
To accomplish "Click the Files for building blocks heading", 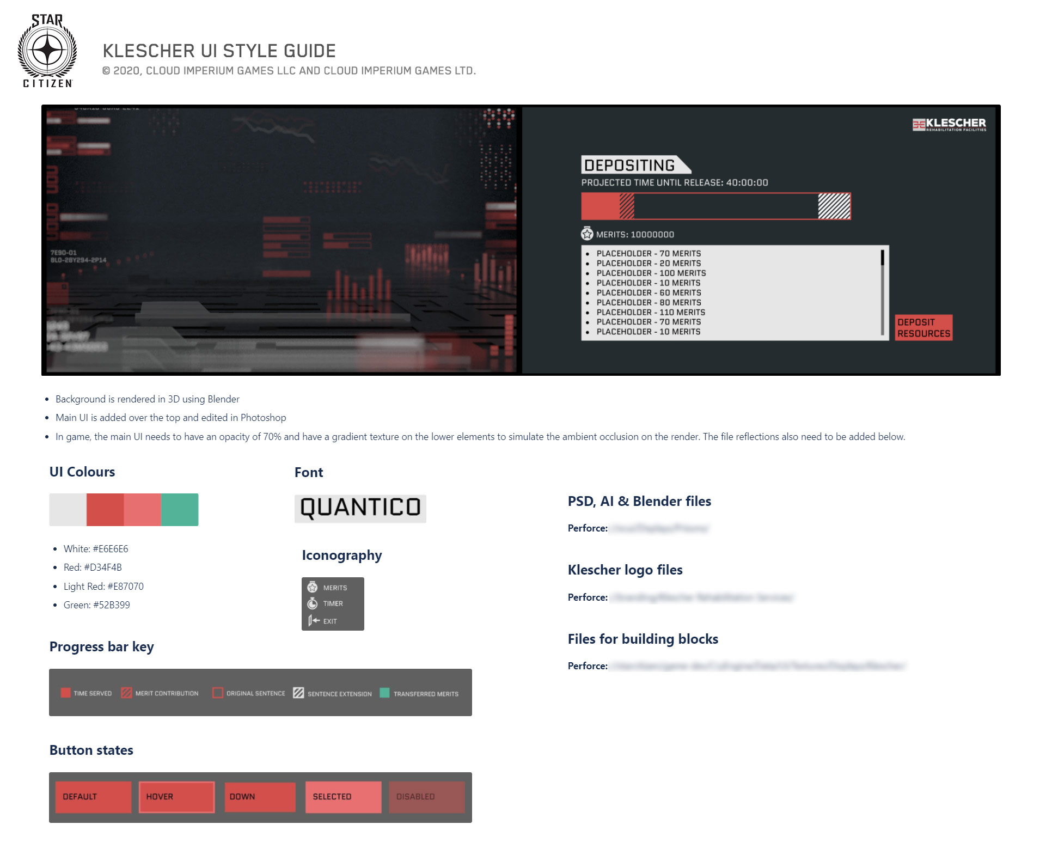I will 643,639.
